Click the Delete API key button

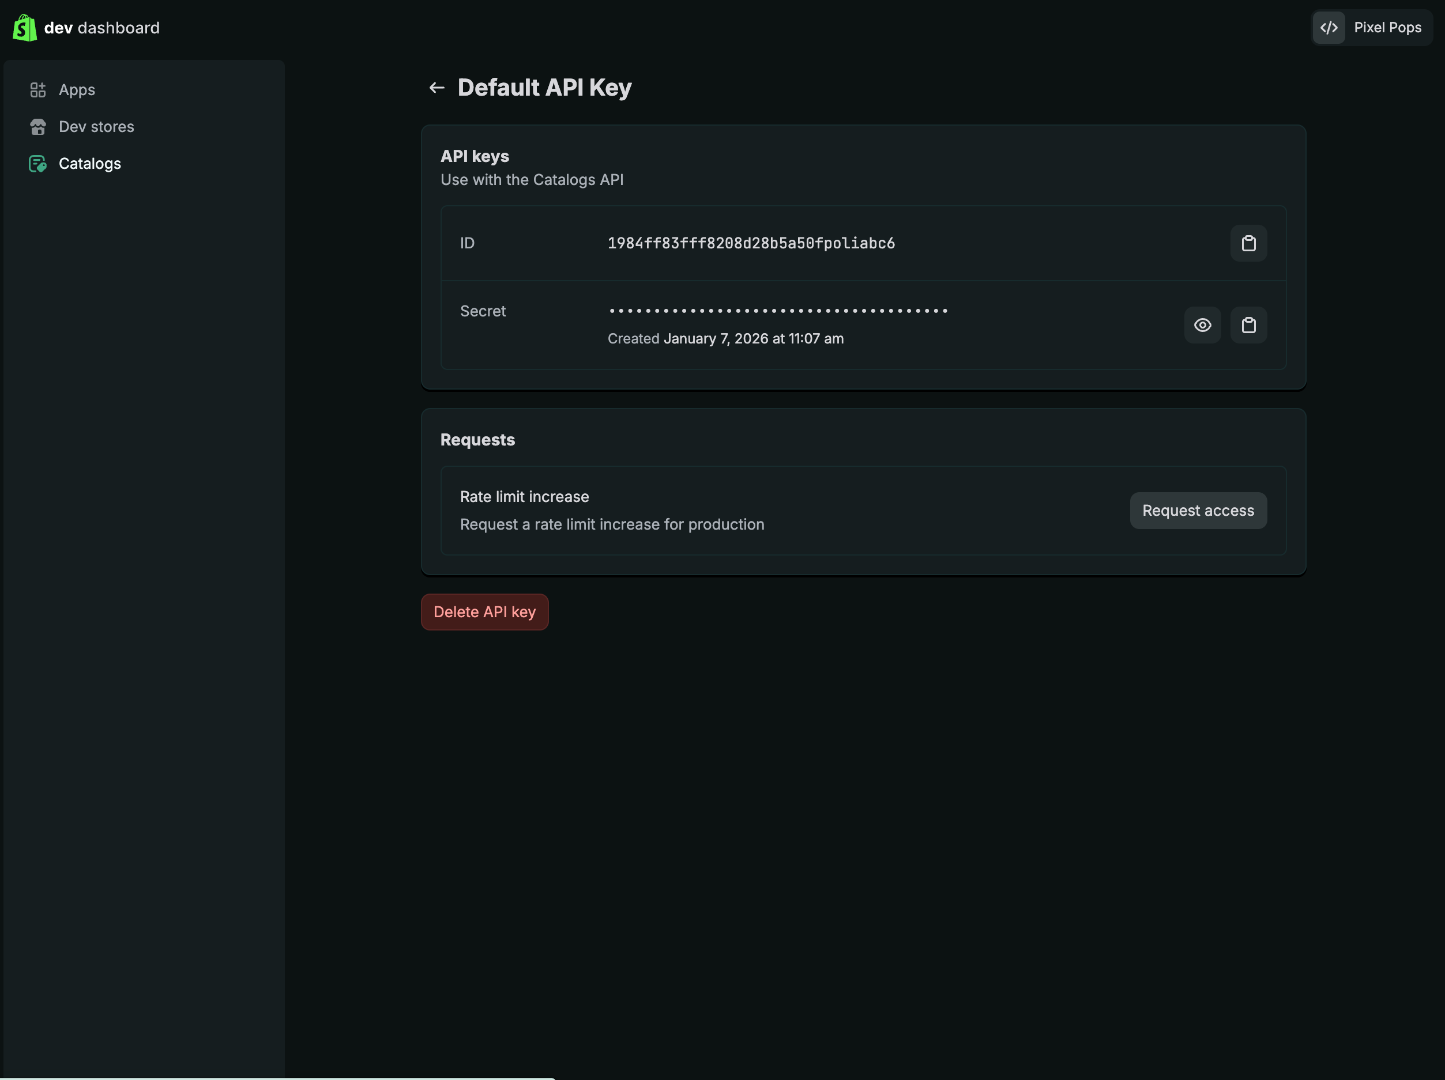(x=485, y=612)
